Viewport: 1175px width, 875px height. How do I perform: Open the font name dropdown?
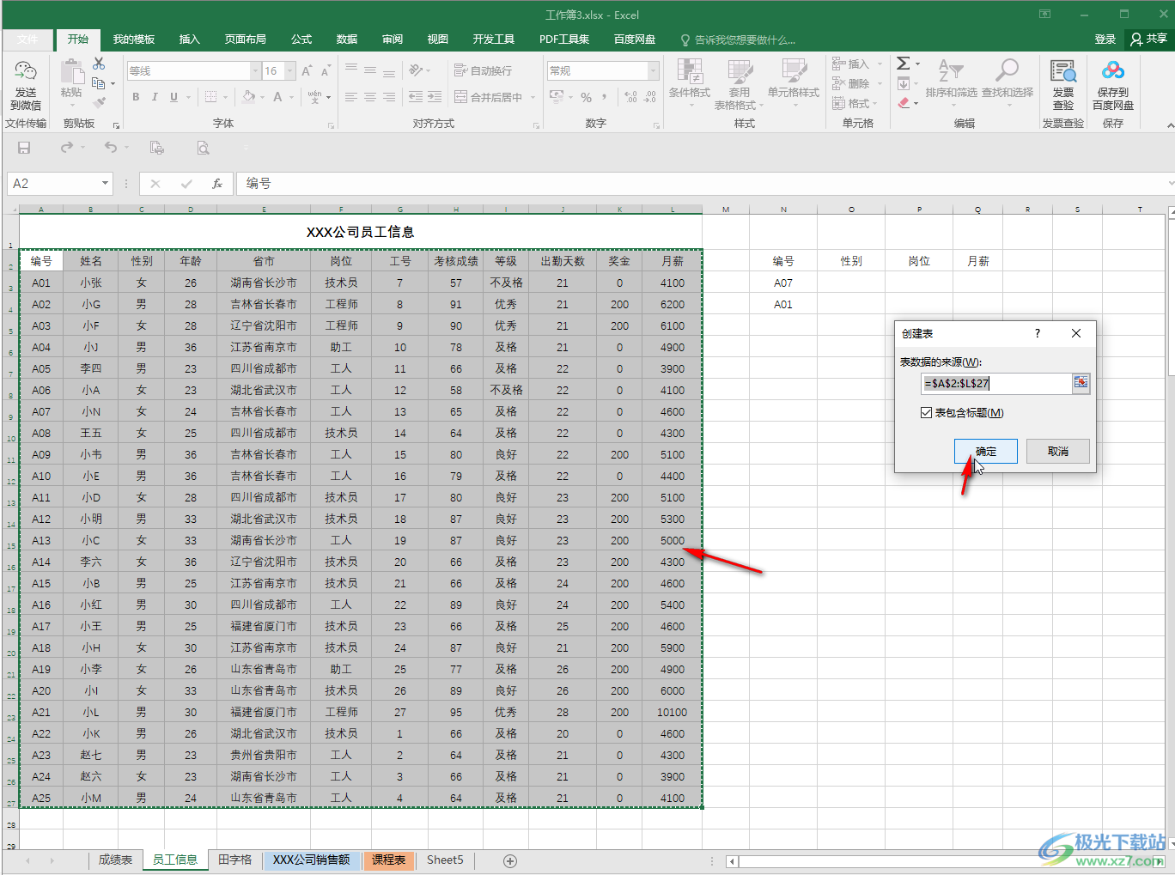pos(255,70)
